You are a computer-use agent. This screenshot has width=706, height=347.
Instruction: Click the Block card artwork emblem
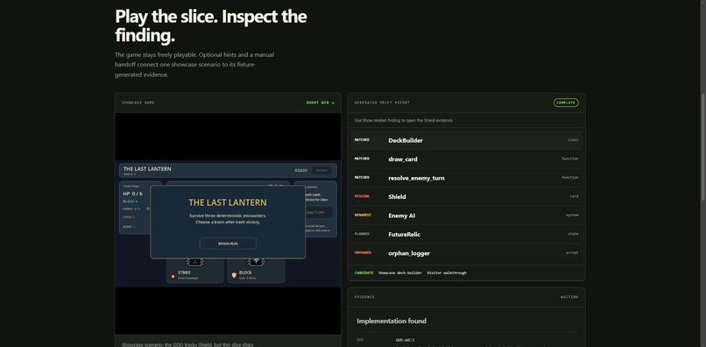click(x=256, y=262)
